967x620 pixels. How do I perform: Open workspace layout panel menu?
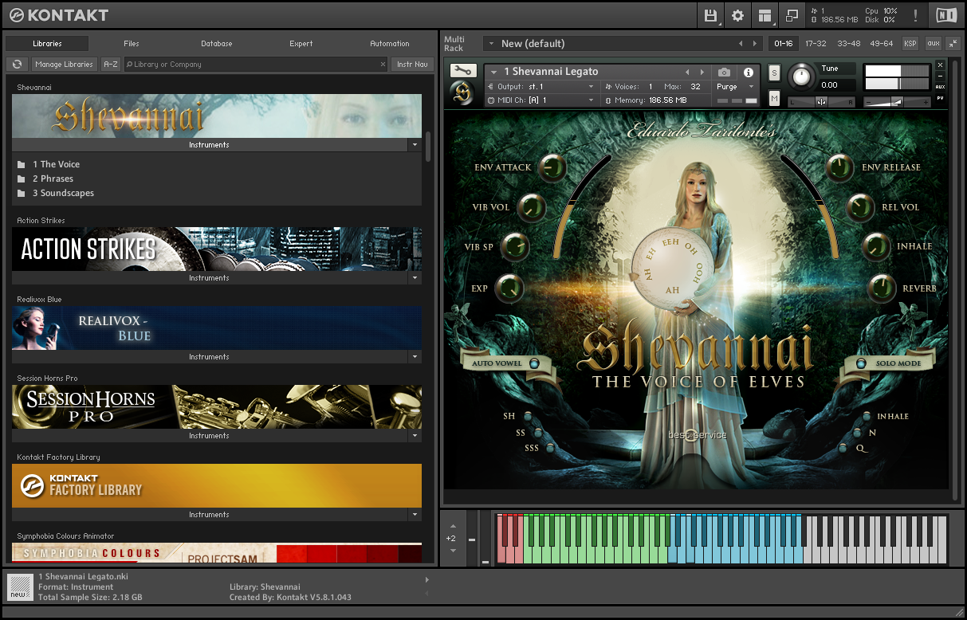(x=765, y=15)
